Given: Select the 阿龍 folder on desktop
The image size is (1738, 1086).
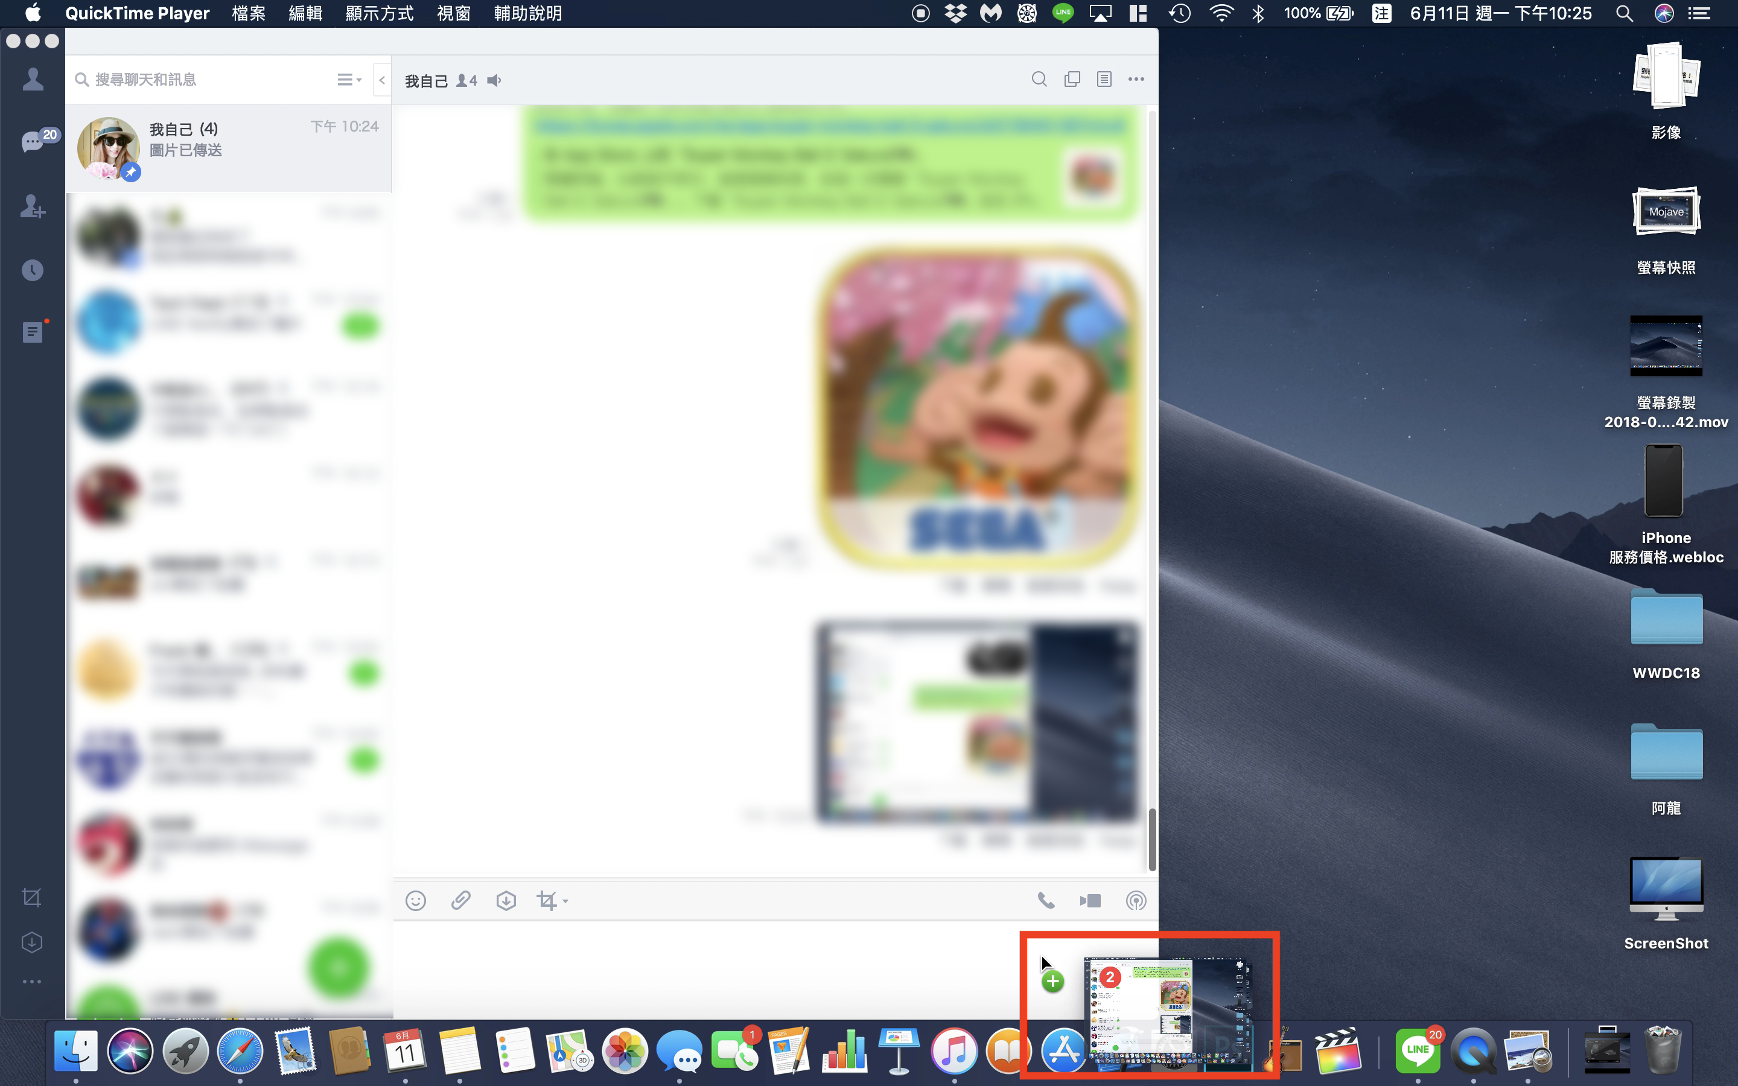Looking at the screenshot, I should [x=1666, y=769].
